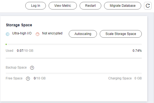Click the Ultra-high I/O storage icon
154x103 pixels.
[8, 34]
